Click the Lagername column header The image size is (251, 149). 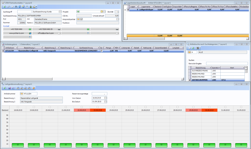[146, 6]
